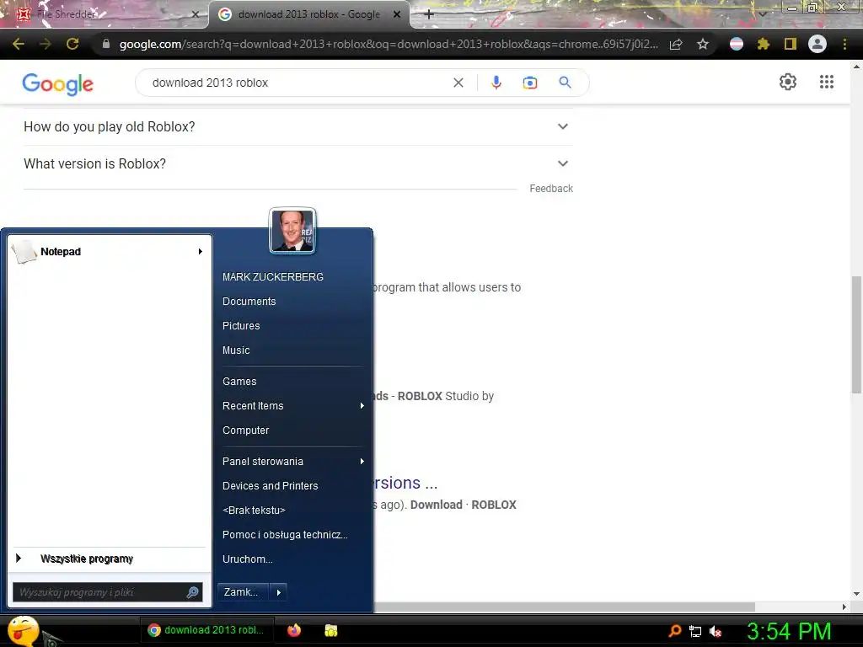This screenshot has height=647, width=863.
Task: Expand 'How do you play old Roblox?'
Action: pyautogui.click(x=297, y=126)
